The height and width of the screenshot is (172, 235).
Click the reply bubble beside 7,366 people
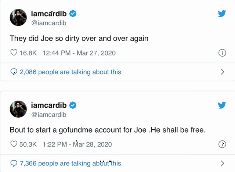pos(14,163)
